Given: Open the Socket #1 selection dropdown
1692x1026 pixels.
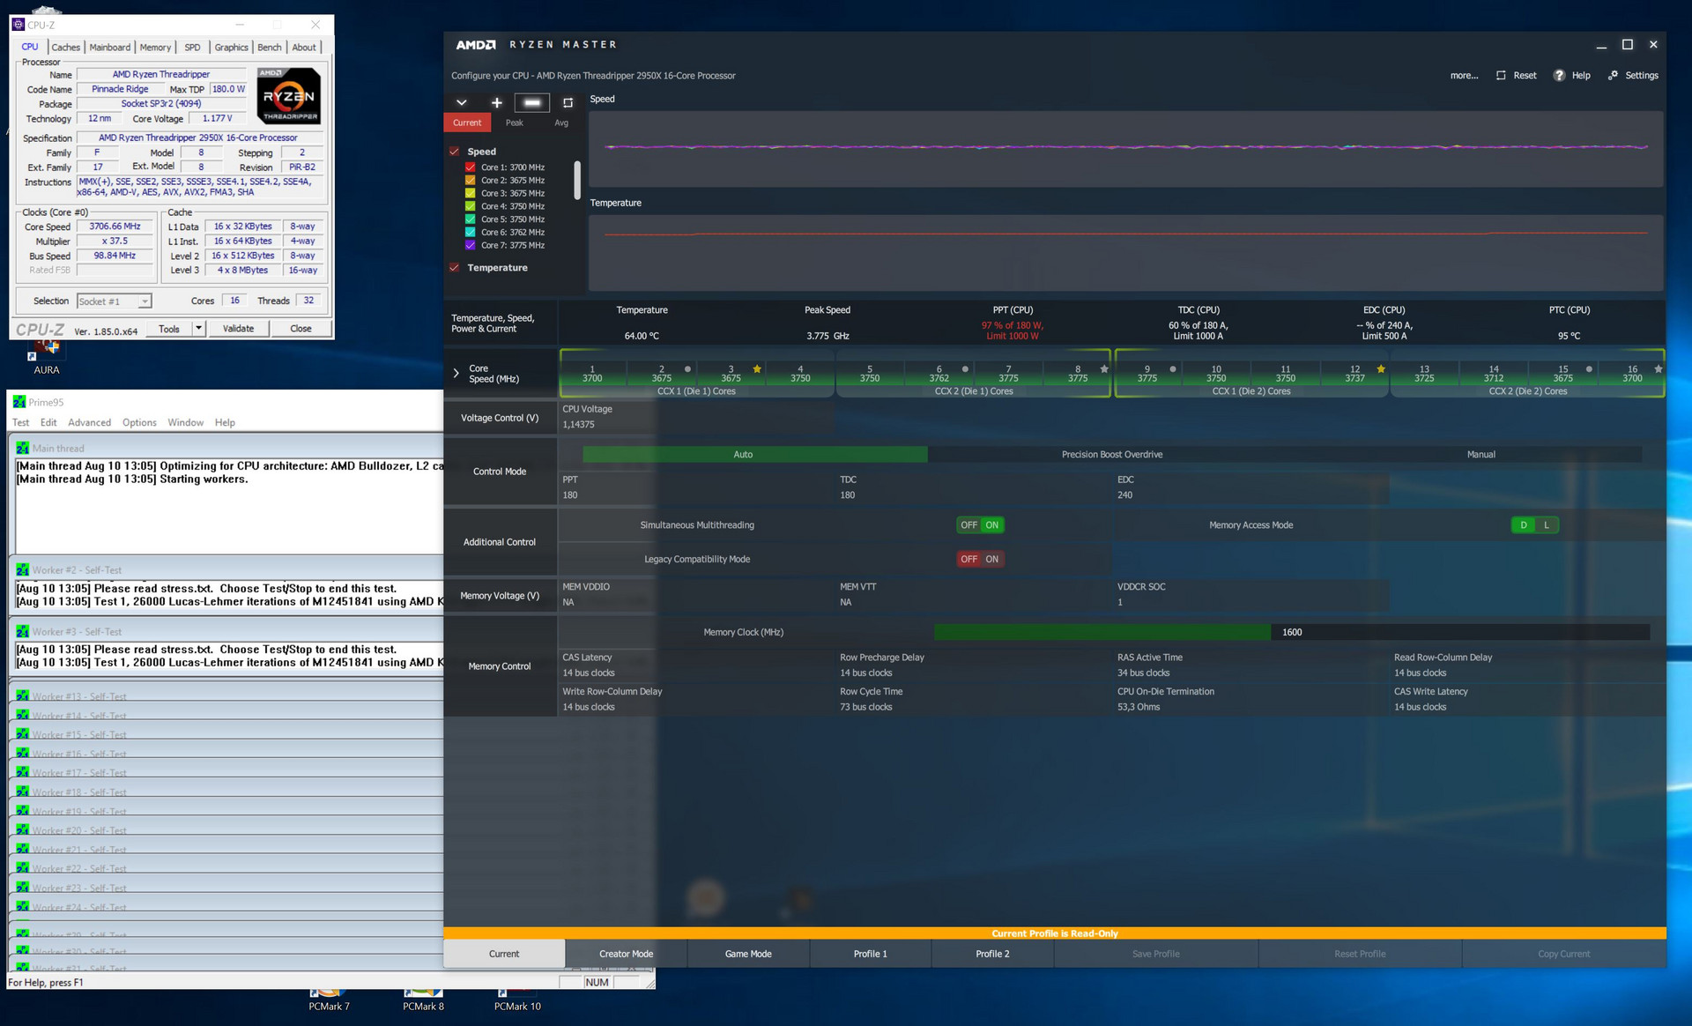Looking at the screenshot, I should tap(145, 301).
